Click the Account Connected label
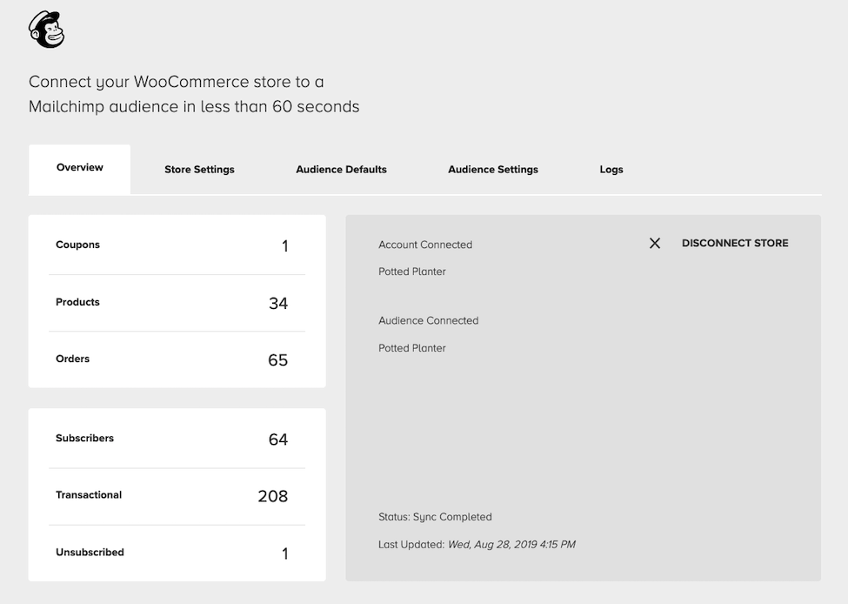848x604 pixels. click(425, 245)
